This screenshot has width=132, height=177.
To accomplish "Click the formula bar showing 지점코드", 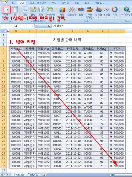I will (92, 26).
